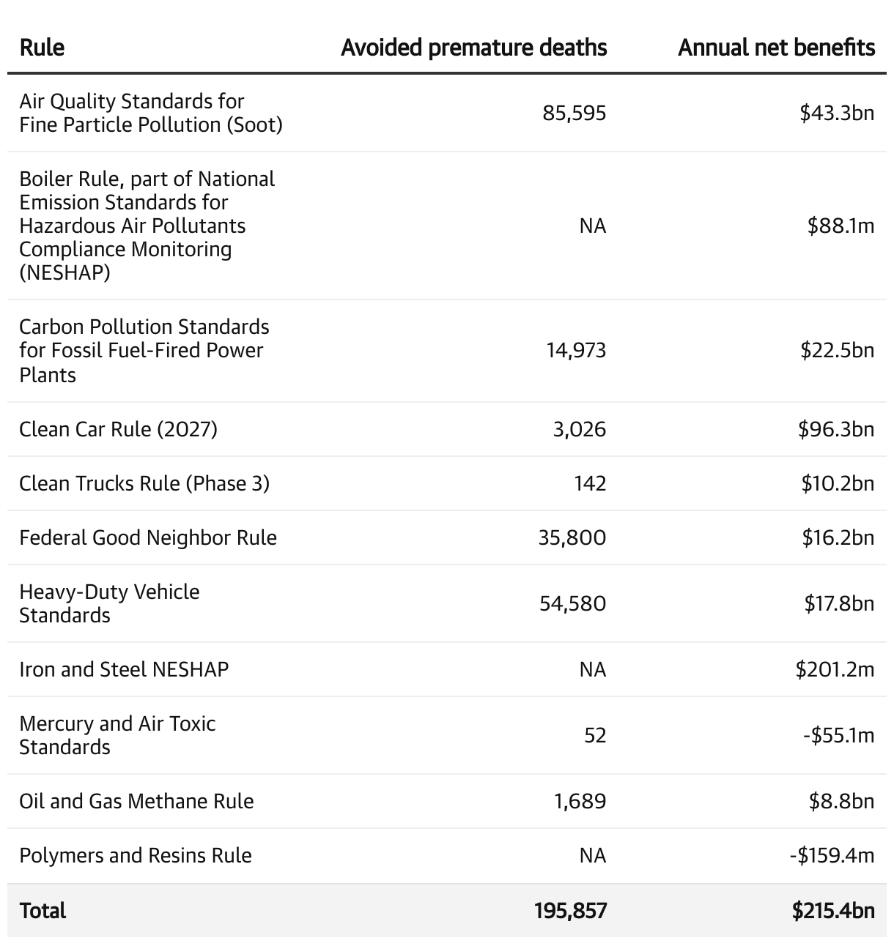Click the $215.4bn total benefits value
The height and width of the screenshot is (946, 894).
tap(833, 910)
